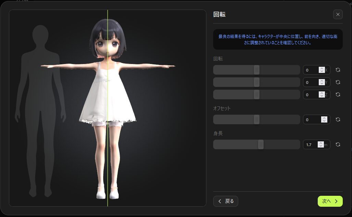Click the Y rotation slider handle
Viewport: 352px width, 217px height.
pos(257,82)
